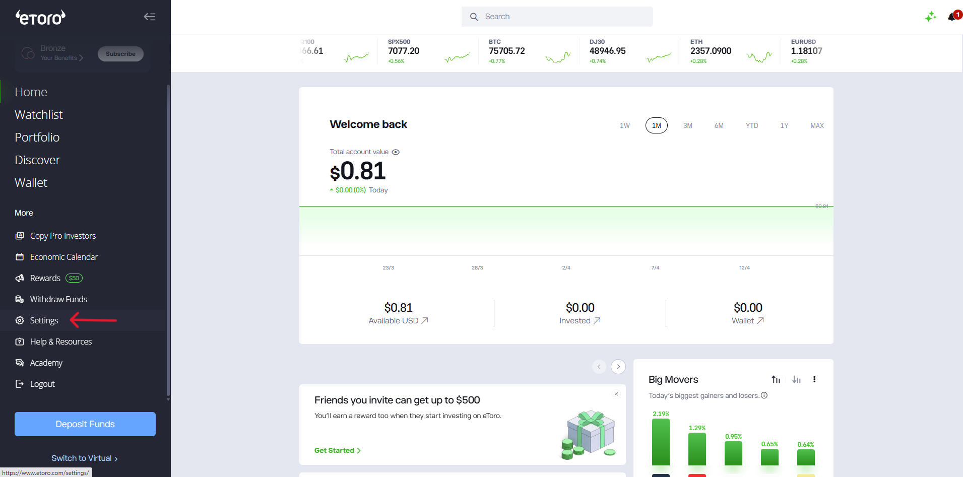Open the green sparkle AI assistant icon
This screenshot has width=963, height=477.
[x=930, y=17]
